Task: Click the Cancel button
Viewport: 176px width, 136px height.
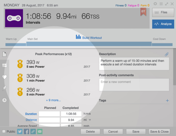Action: click(x=113, y=131)
